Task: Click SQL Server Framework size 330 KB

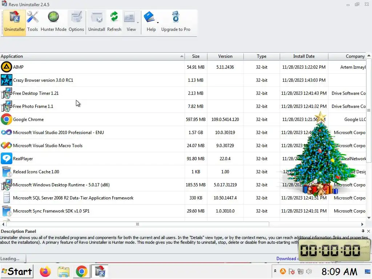Action: tap(196, 198)
